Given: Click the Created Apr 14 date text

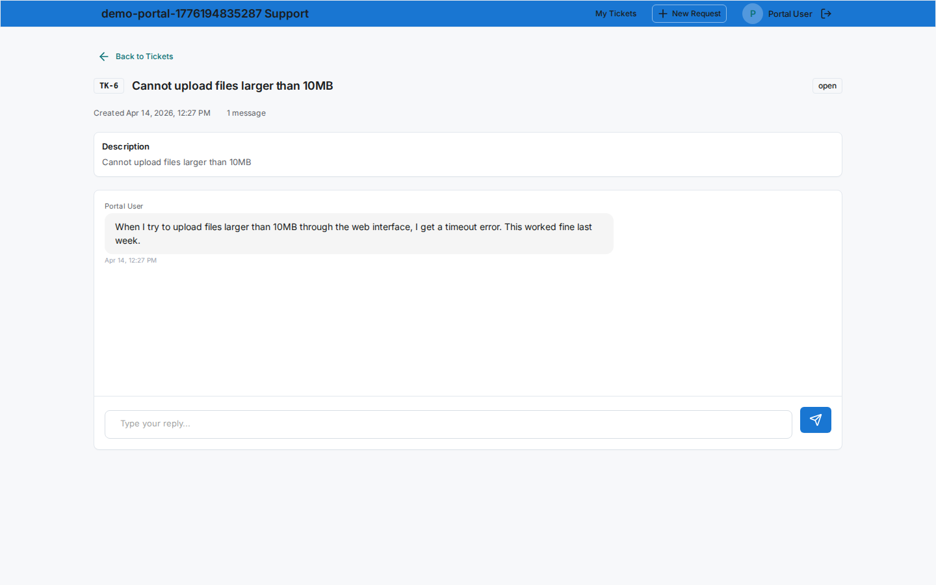Looking at the screenshot, I should pos(151,112).
